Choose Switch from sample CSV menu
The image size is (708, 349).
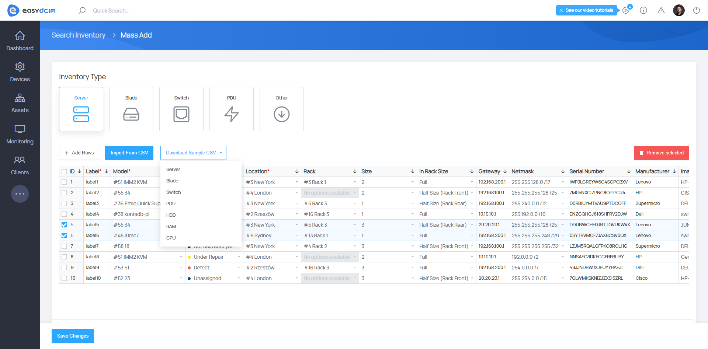coord(201,192)
